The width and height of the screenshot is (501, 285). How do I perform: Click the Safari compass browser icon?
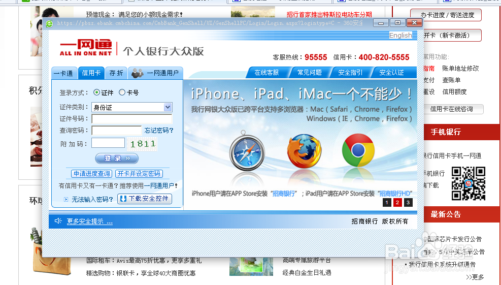[247, 151]
